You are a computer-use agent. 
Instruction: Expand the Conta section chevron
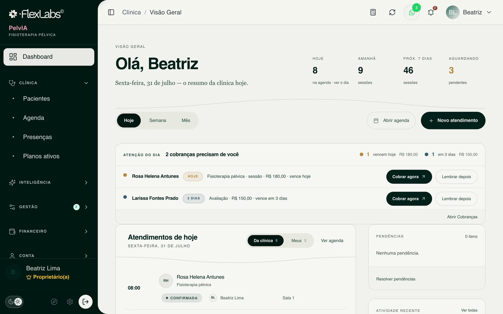(x=86, y=256)
